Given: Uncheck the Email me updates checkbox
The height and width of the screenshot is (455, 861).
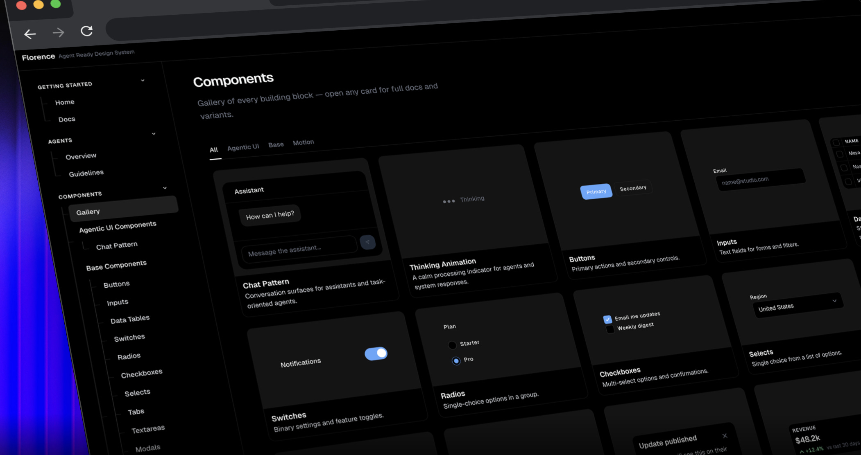Looking at the screenshot, I should pos(607,319).
